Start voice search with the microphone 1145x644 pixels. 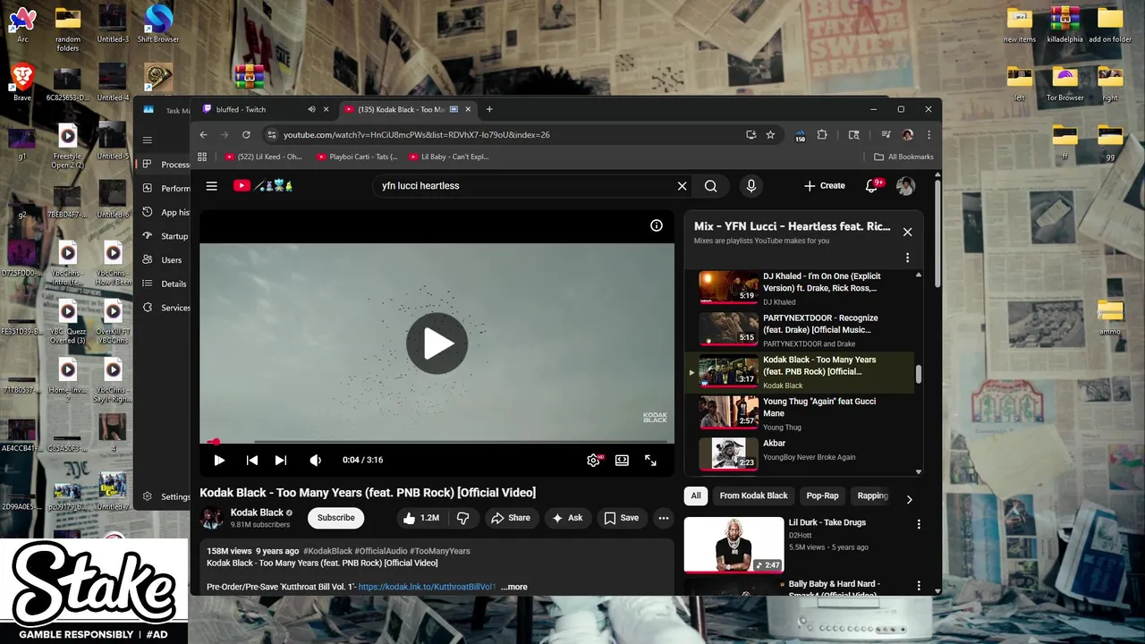click(x=751, y=186)
